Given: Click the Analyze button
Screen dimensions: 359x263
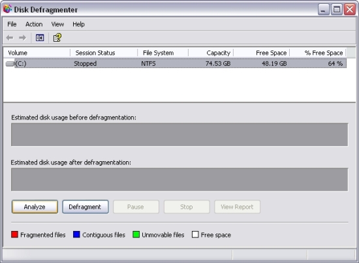Looking at the screenshot, I should click(x=35, y=207).
